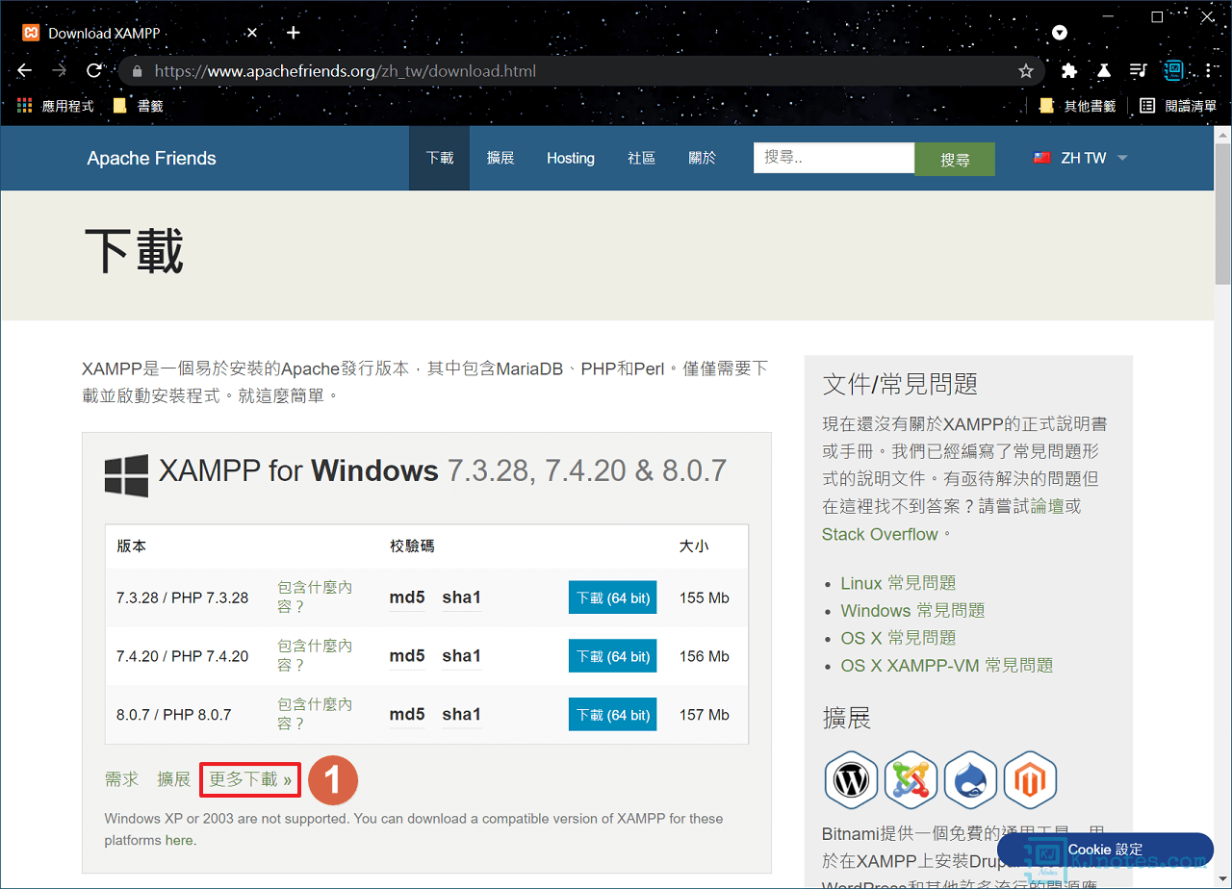Click the 需求 link below table
The width and height of the screenshot is (1232, 889).
click(x=122, y=779)
